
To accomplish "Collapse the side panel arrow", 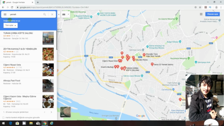I will point(59,14).
